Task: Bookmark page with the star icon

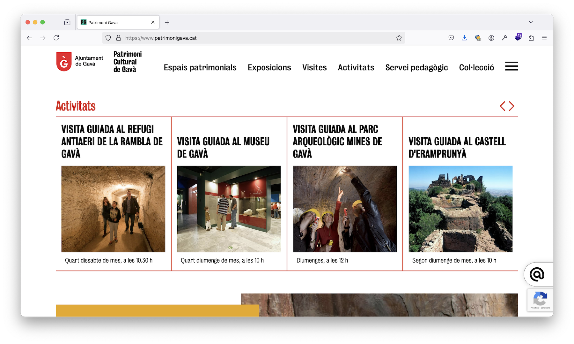Action: coord(399,38)
